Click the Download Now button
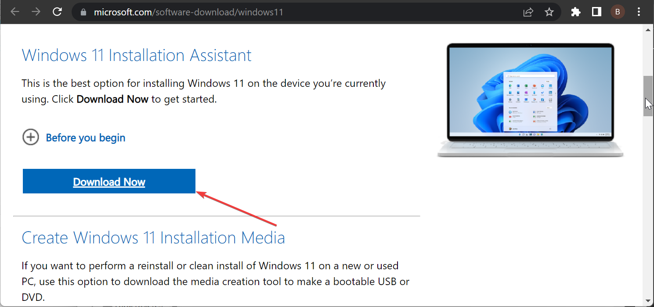Viewport: 654px width, 307px height. (x=109, y=181)
